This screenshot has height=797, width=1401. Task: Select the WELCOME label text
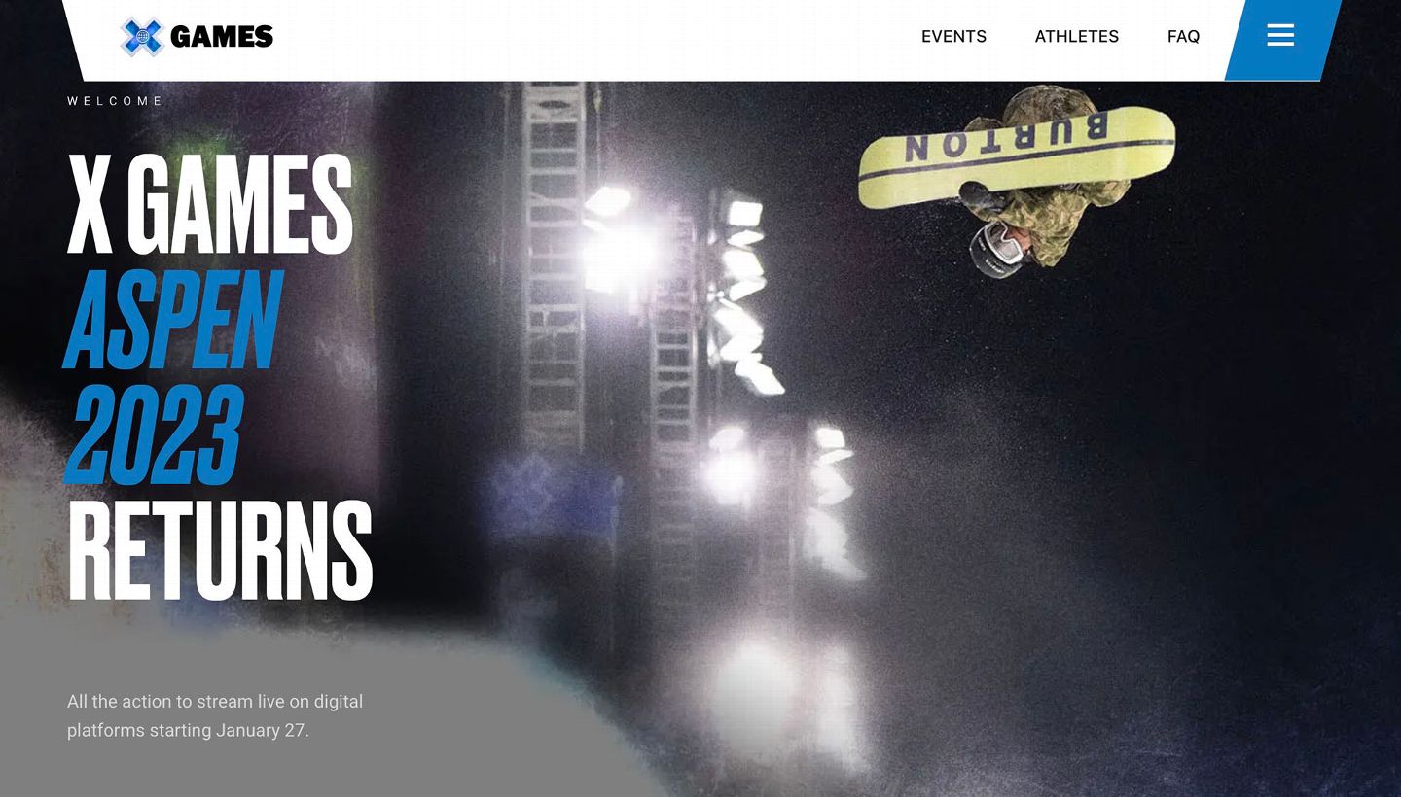pyautogui.click(x=115, y=101)
